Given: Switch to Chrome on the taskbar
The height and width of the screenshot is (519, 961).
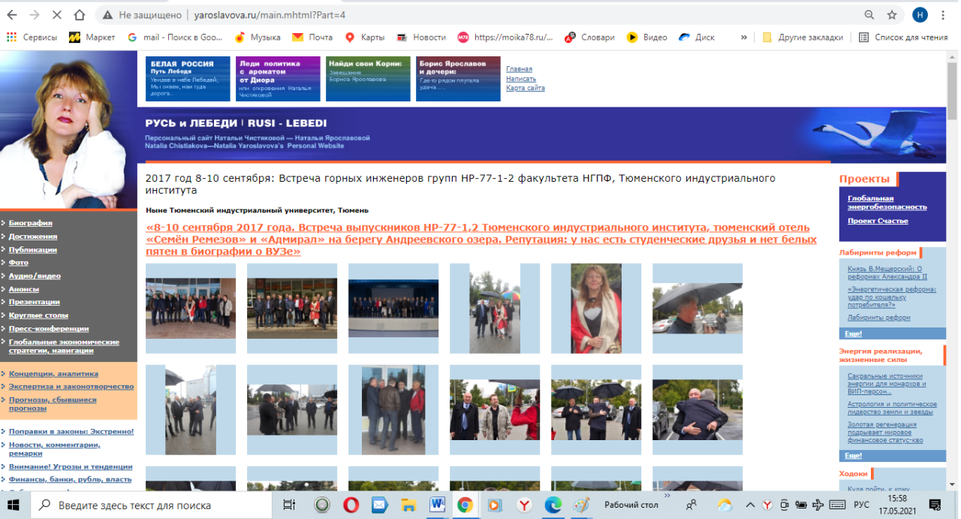Looking at the screenshot, I should pyautogui.click(x=465, y=505).
